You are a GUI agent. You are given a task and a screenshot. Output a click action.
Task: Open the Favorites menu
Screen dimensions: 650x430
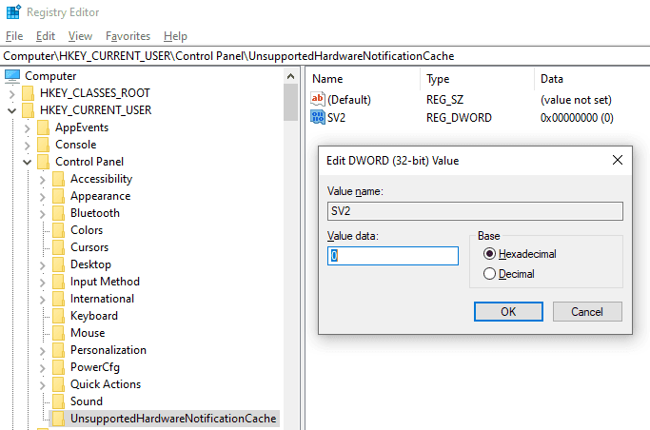(x=128, y=36)
